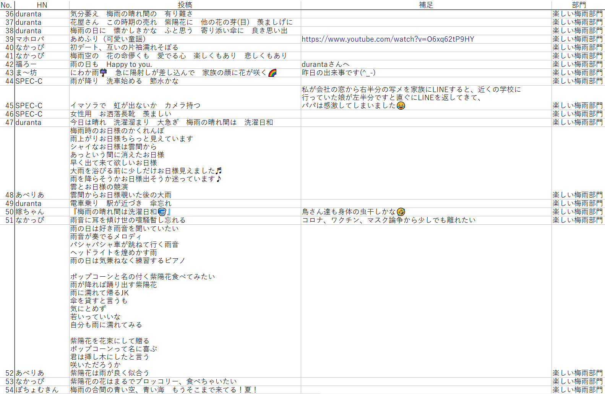
Task: Click "あべりあ" in row 52
Action: click(x=30, y=373)
